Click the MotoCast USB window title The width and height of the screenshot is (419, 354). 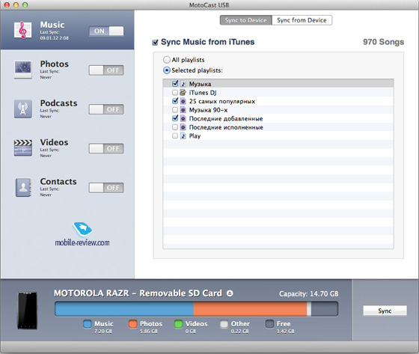tap(209, 5)
